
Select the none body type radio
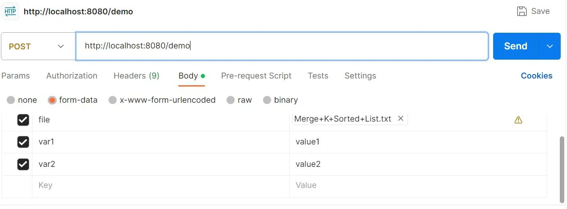11,100
